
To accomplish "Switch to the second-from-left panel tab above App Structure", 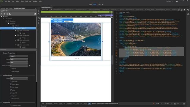I will tap(19, 8).
